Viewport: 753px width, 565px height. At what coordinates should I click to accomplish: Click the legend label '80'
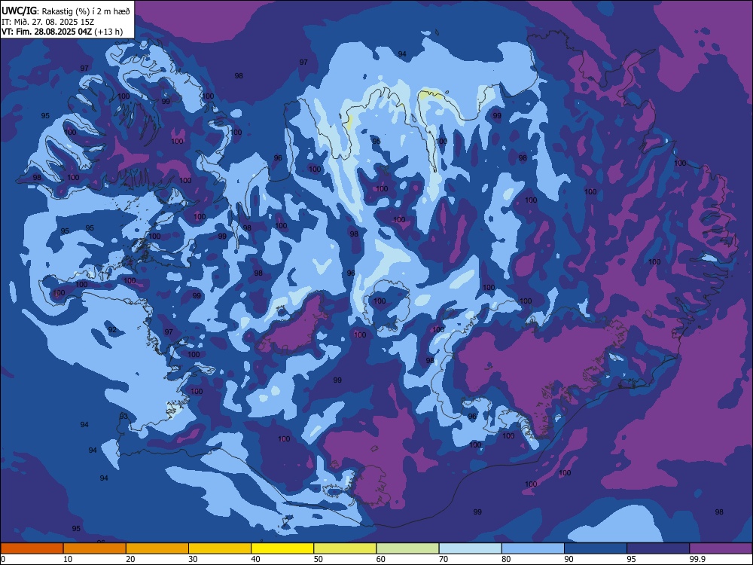(506, 559)
